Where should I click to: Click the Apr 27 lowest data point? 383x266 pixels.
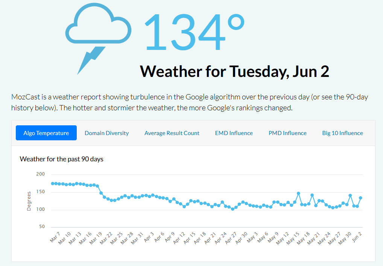(x=233, y=209)
